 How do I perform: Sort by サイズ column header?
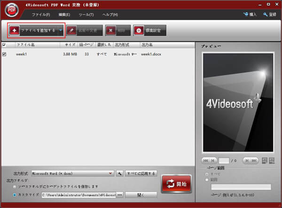[x=69, y=45]
